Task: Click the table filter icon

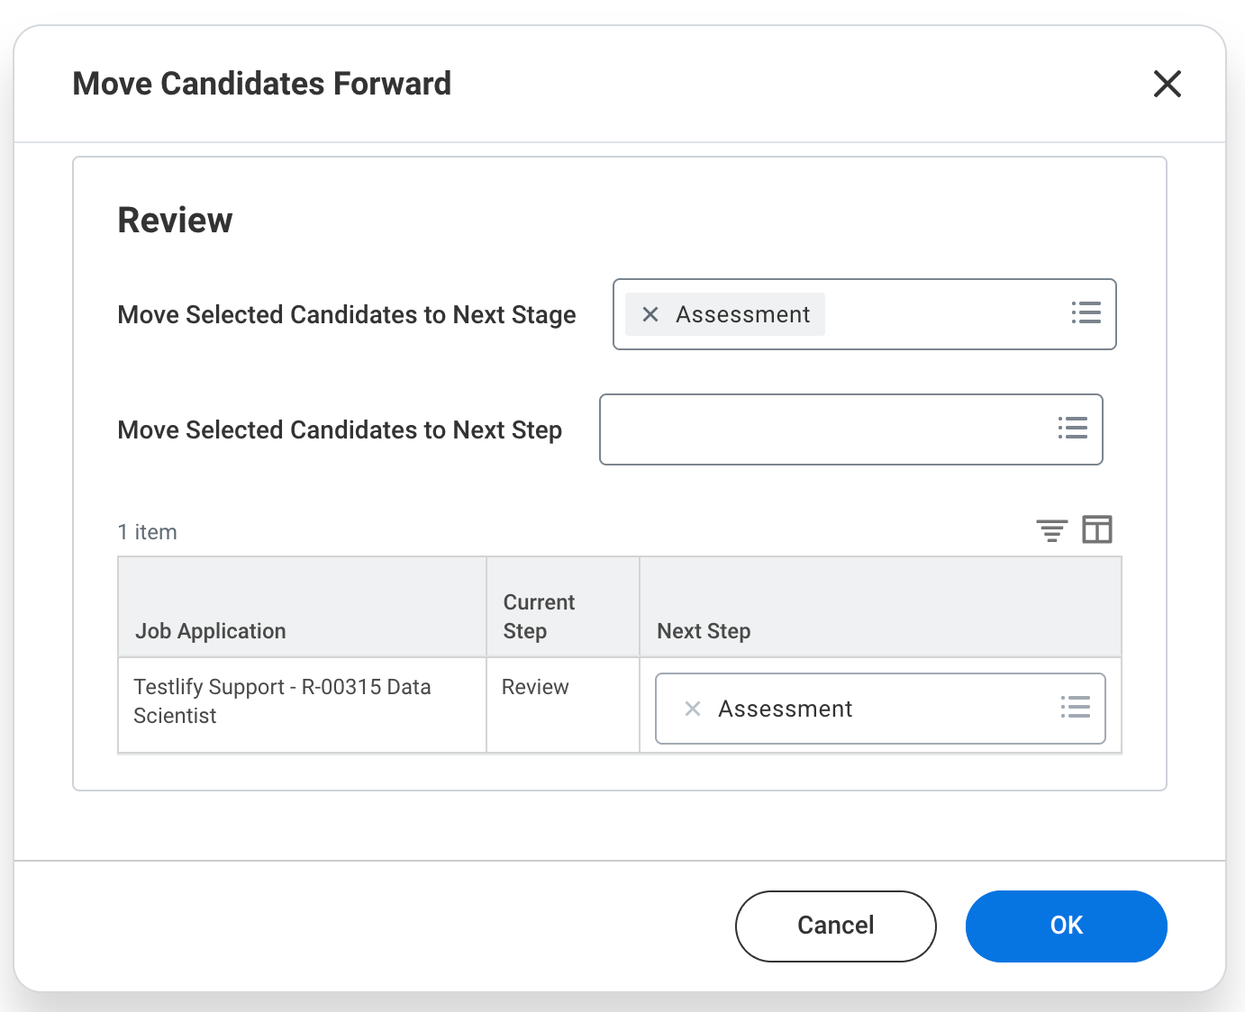Action: [1051, 530]
